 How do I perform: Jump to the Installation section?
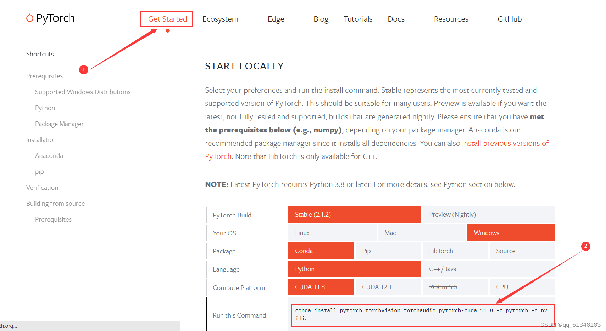pos(41,140)
